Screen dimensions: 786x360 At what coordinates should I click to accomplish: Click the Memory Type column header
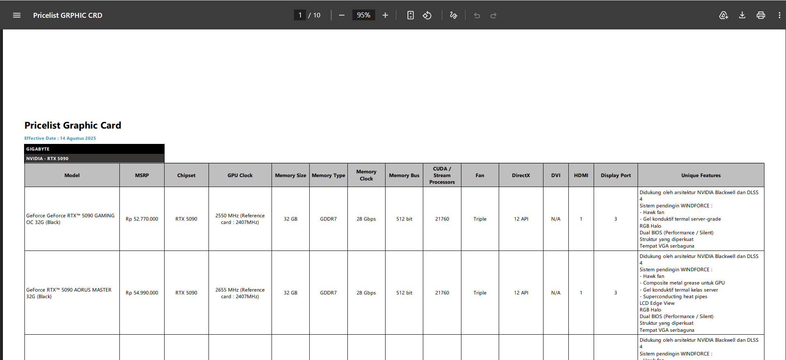[x=328, y=175]
